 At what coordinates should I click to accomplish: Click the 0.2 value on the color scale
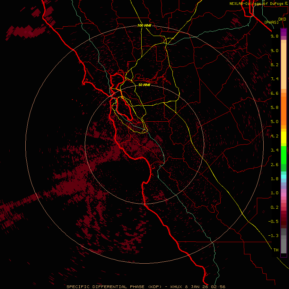pos(275,207)
